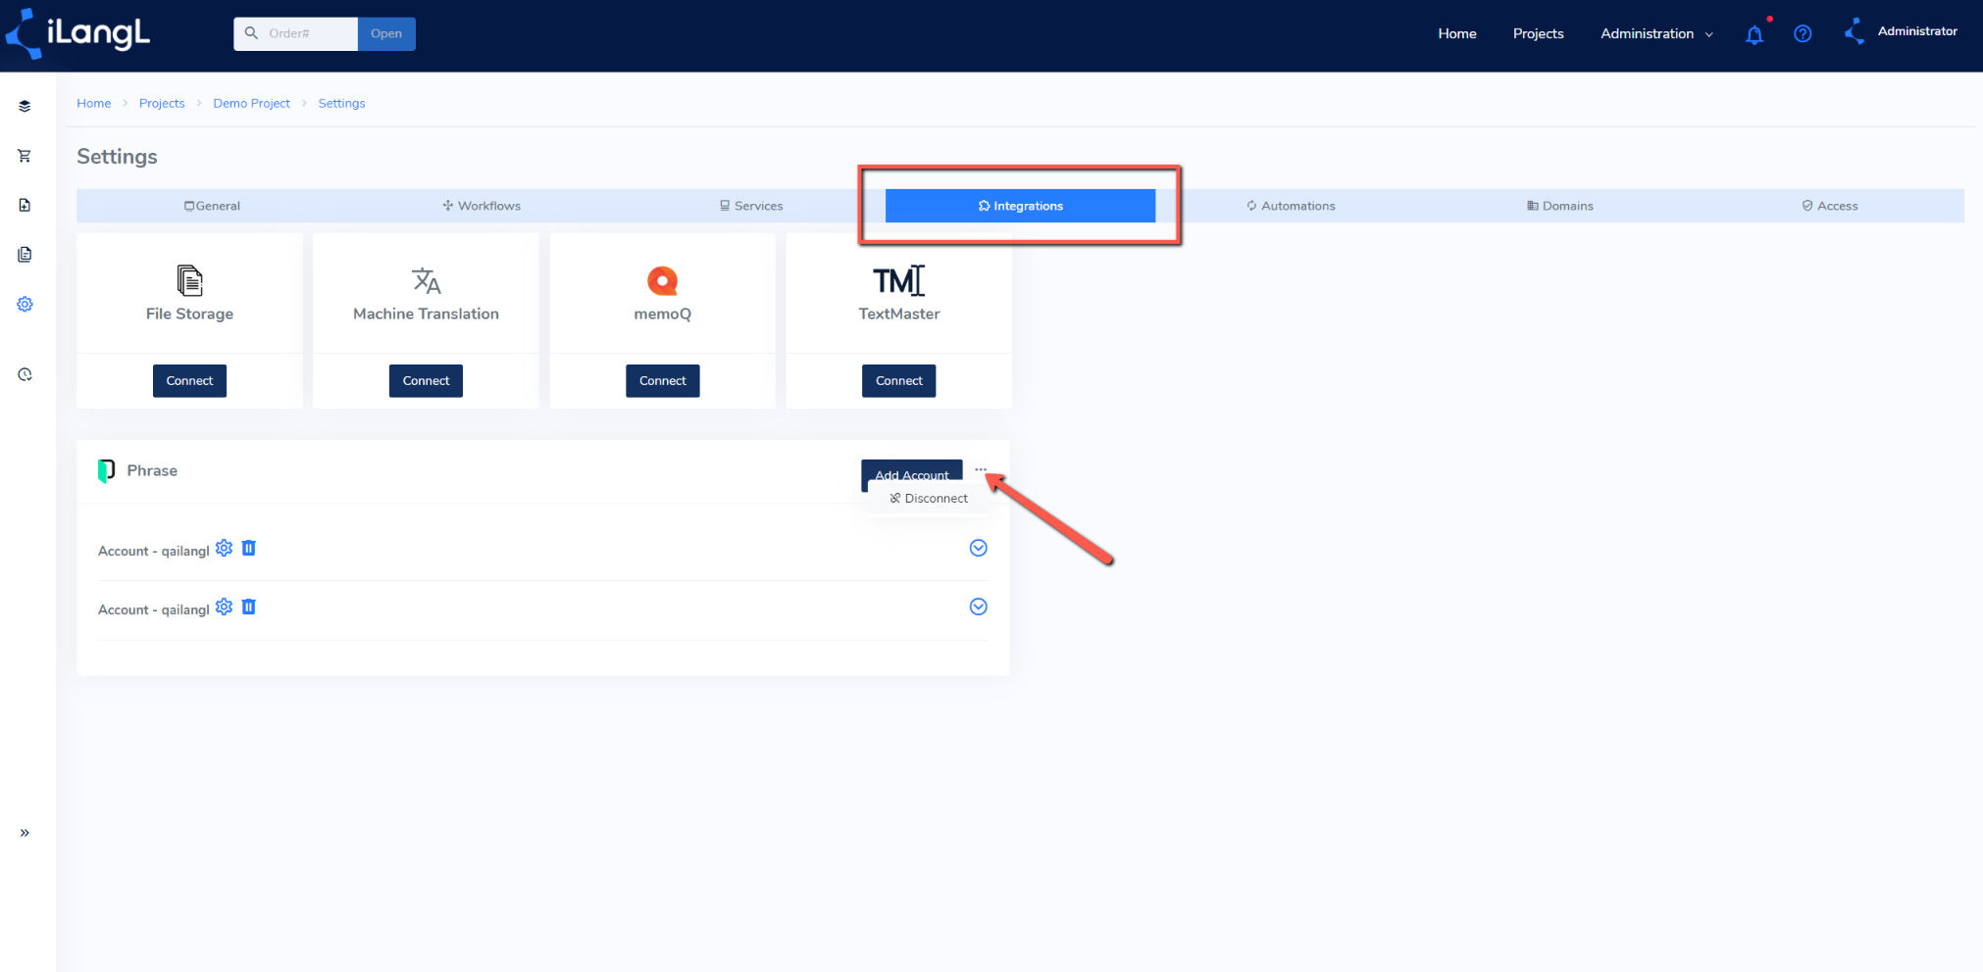Open the layers icon in sidebar
This screenshot has height=972, width=1983.
point(25,106)
